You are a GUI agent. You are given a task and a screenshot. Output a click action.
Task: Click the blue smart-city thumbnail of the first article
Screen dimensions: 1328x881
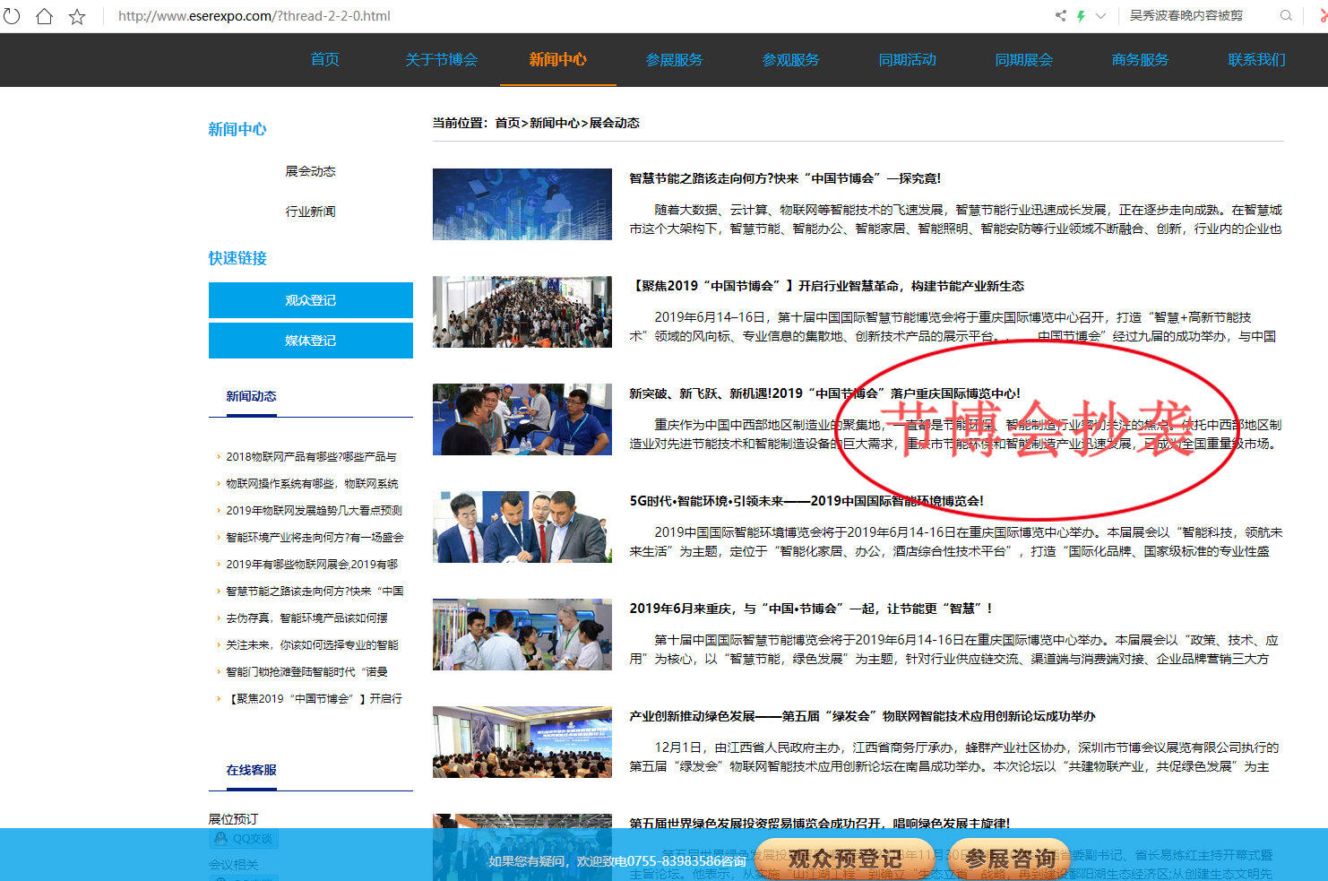522,204
